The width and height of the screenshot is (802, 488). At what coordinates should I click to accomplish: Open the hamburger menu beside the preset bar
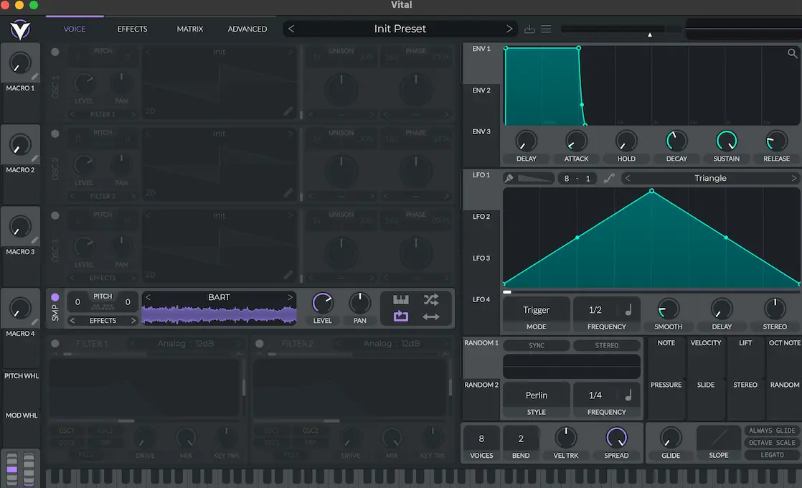point(546,29)
